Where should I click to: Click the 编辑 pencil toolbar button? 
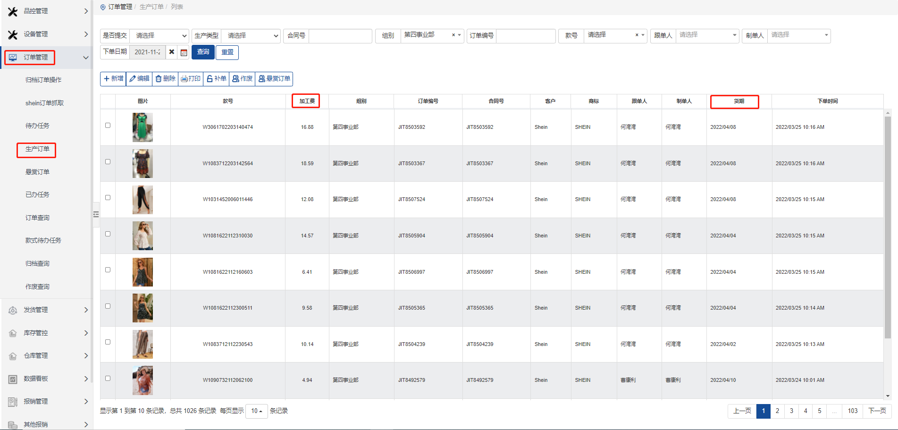(x=139, y=79)
